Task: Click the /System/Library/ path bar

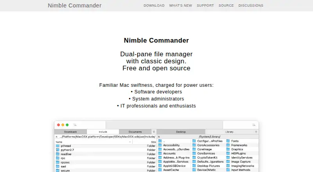Action: (208, 137)
